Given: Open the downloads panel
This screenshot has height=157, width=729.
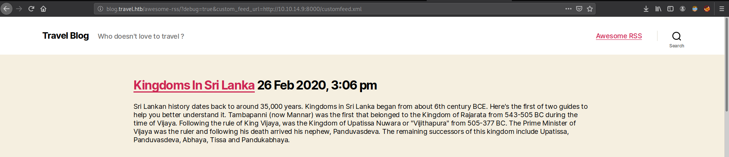Looking at the screenshot, I should click(x=646, y=9).
